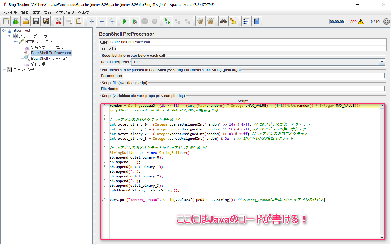Open the ヘルプ menu
This screenshot has width=391, height=245.
(84, 12)
